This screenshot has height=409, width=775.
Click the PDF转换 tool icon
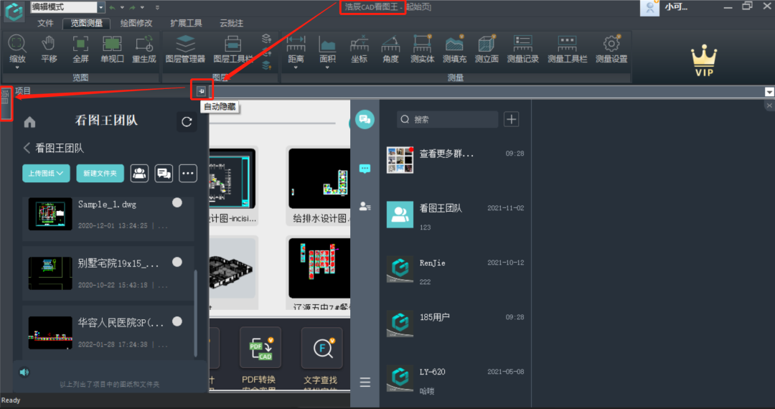tap(260, 348)
